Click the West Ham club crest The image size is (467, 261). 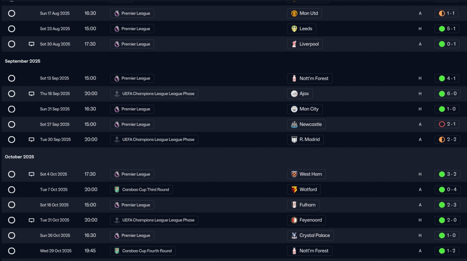pos(294,174)
